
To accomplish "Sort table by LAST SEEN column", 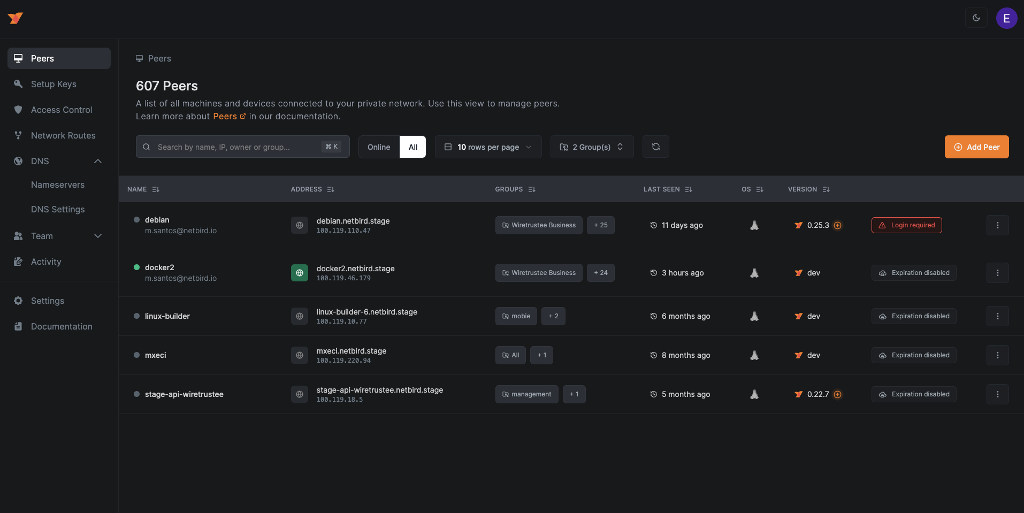I will pos(668,189).
